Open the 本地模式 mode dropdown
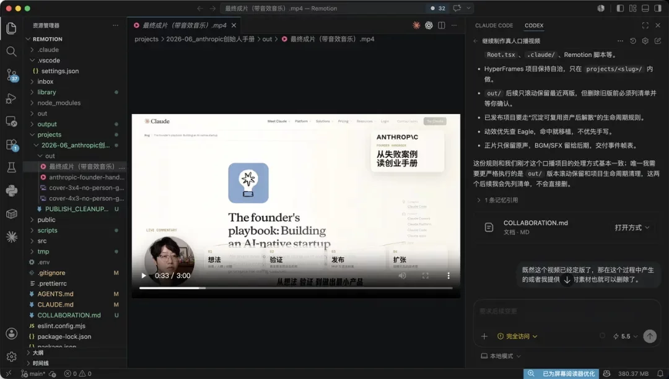This screenshot has height=379, width=669. (x=501, y=356)
